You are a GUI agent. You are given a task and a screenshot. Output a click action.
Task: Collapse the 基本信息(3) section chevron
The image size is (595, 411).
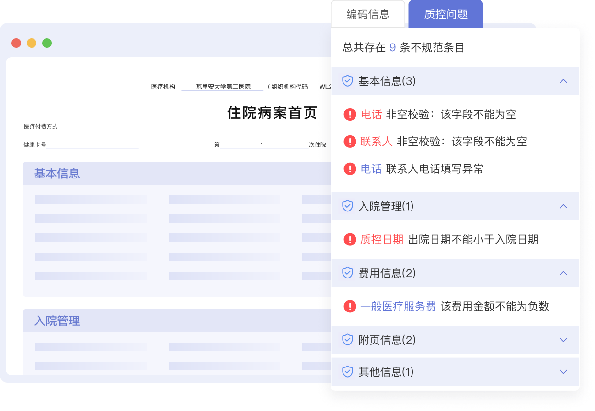tap(563, 81)
